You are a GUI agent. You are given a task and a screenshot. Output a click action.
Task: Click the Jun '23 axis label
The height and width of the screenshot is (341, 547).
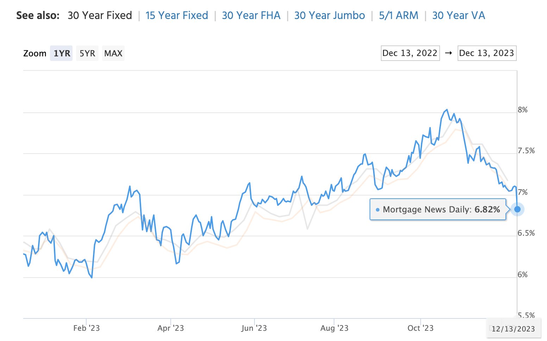pyautogui.click(x=254, y=328)
